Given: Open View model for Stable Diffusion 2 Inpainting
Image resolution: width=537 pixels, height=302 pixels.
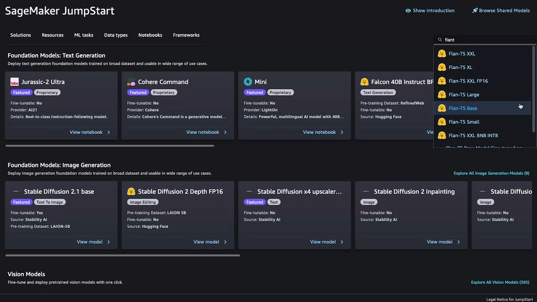Looking at the screenshot, I should coord(443,242).
